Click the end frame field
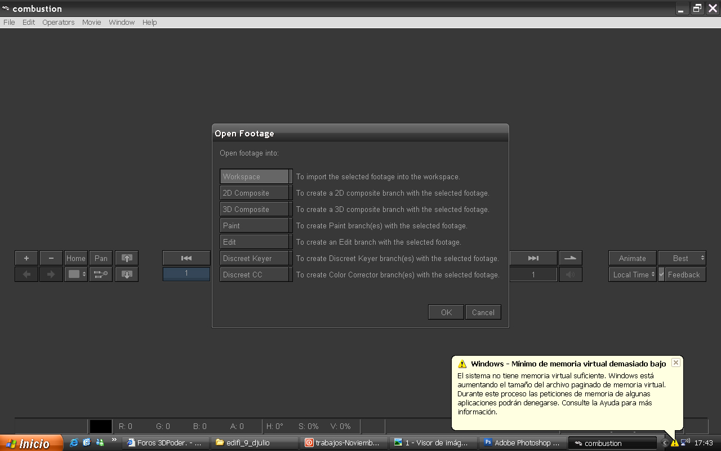The height and width of the screenshot is (451, 721). [x=533, y=275]
